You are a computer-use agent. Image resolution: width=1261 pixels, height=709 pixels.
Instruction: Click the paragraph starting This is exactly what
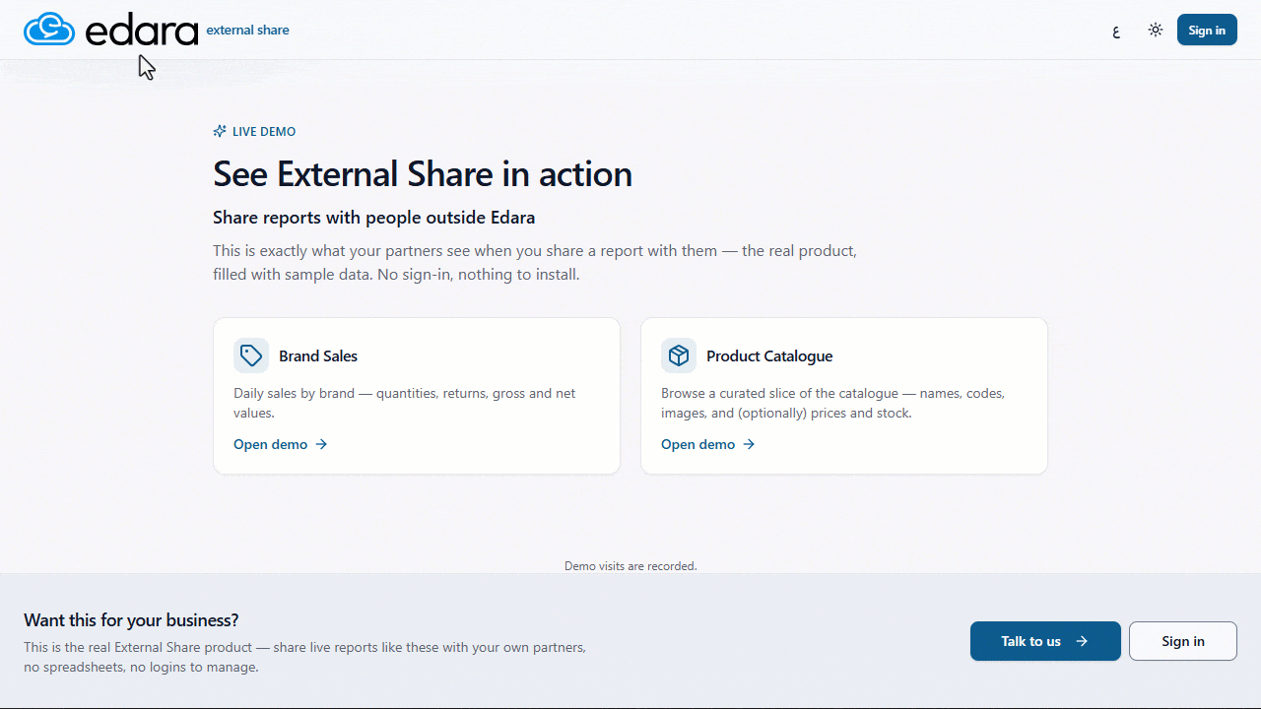point(535,263)
